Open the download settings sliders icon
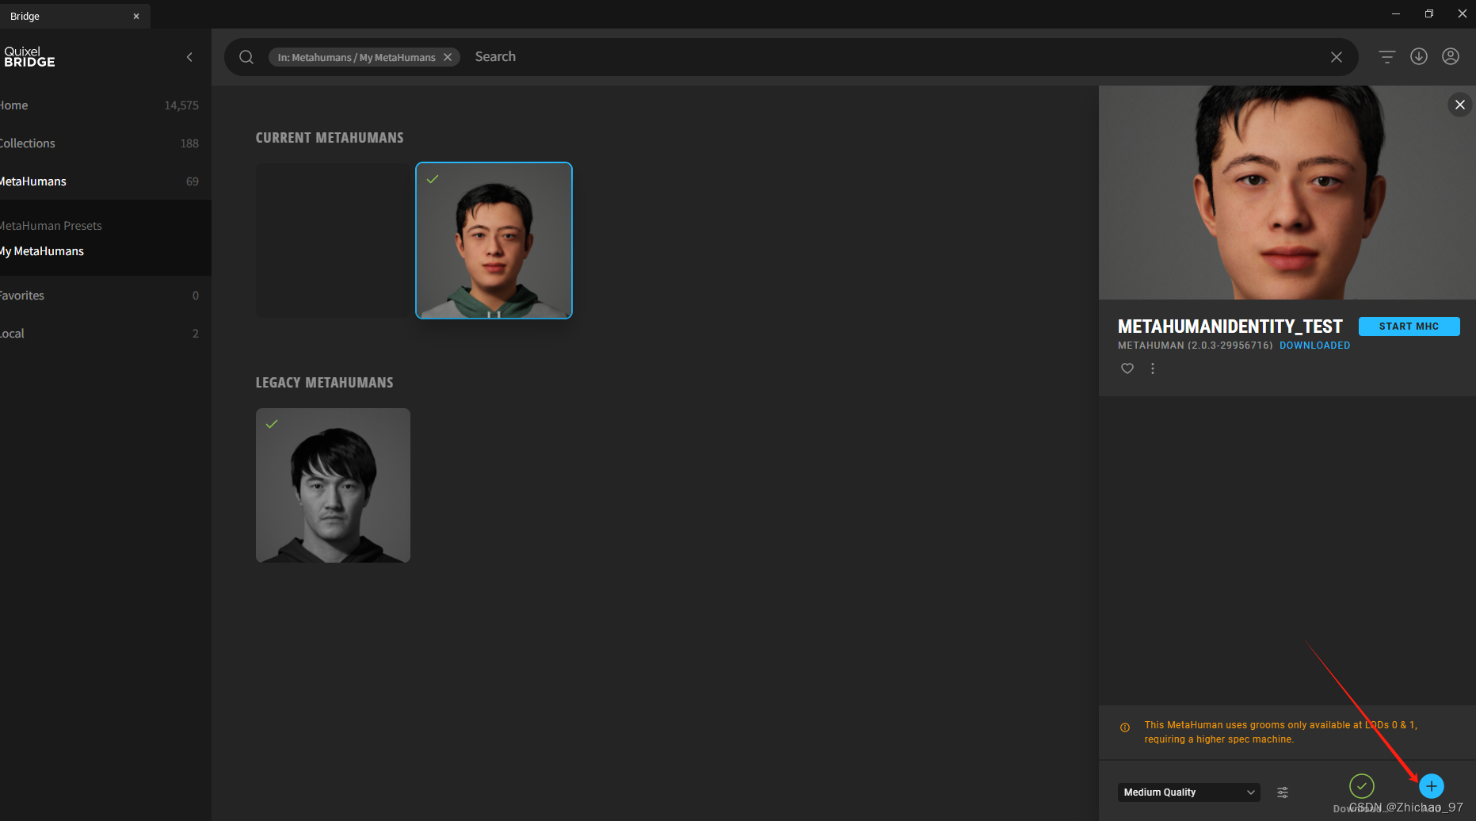Viewport: 1476px width, 821px height. coord(1283,792)
